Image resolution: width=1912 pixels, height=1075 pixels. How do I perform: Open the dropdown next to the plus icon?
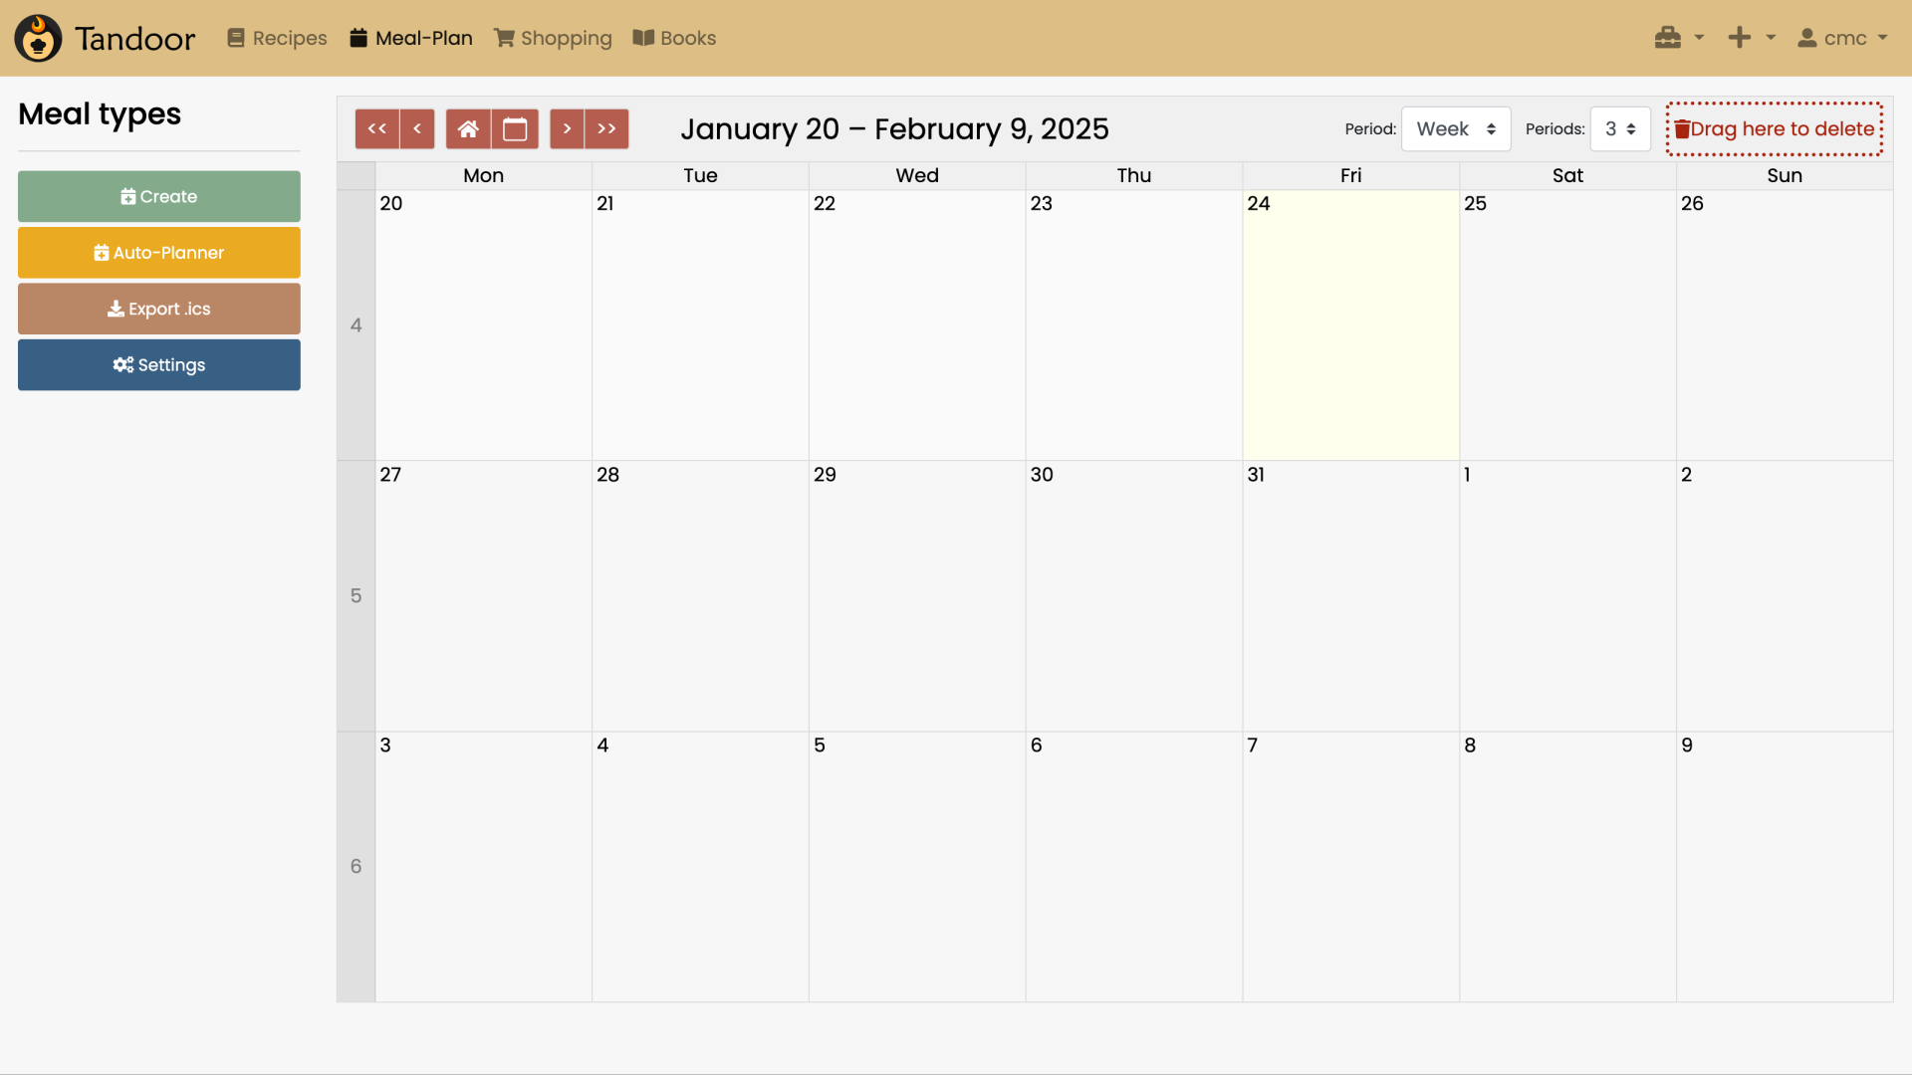1769,37
